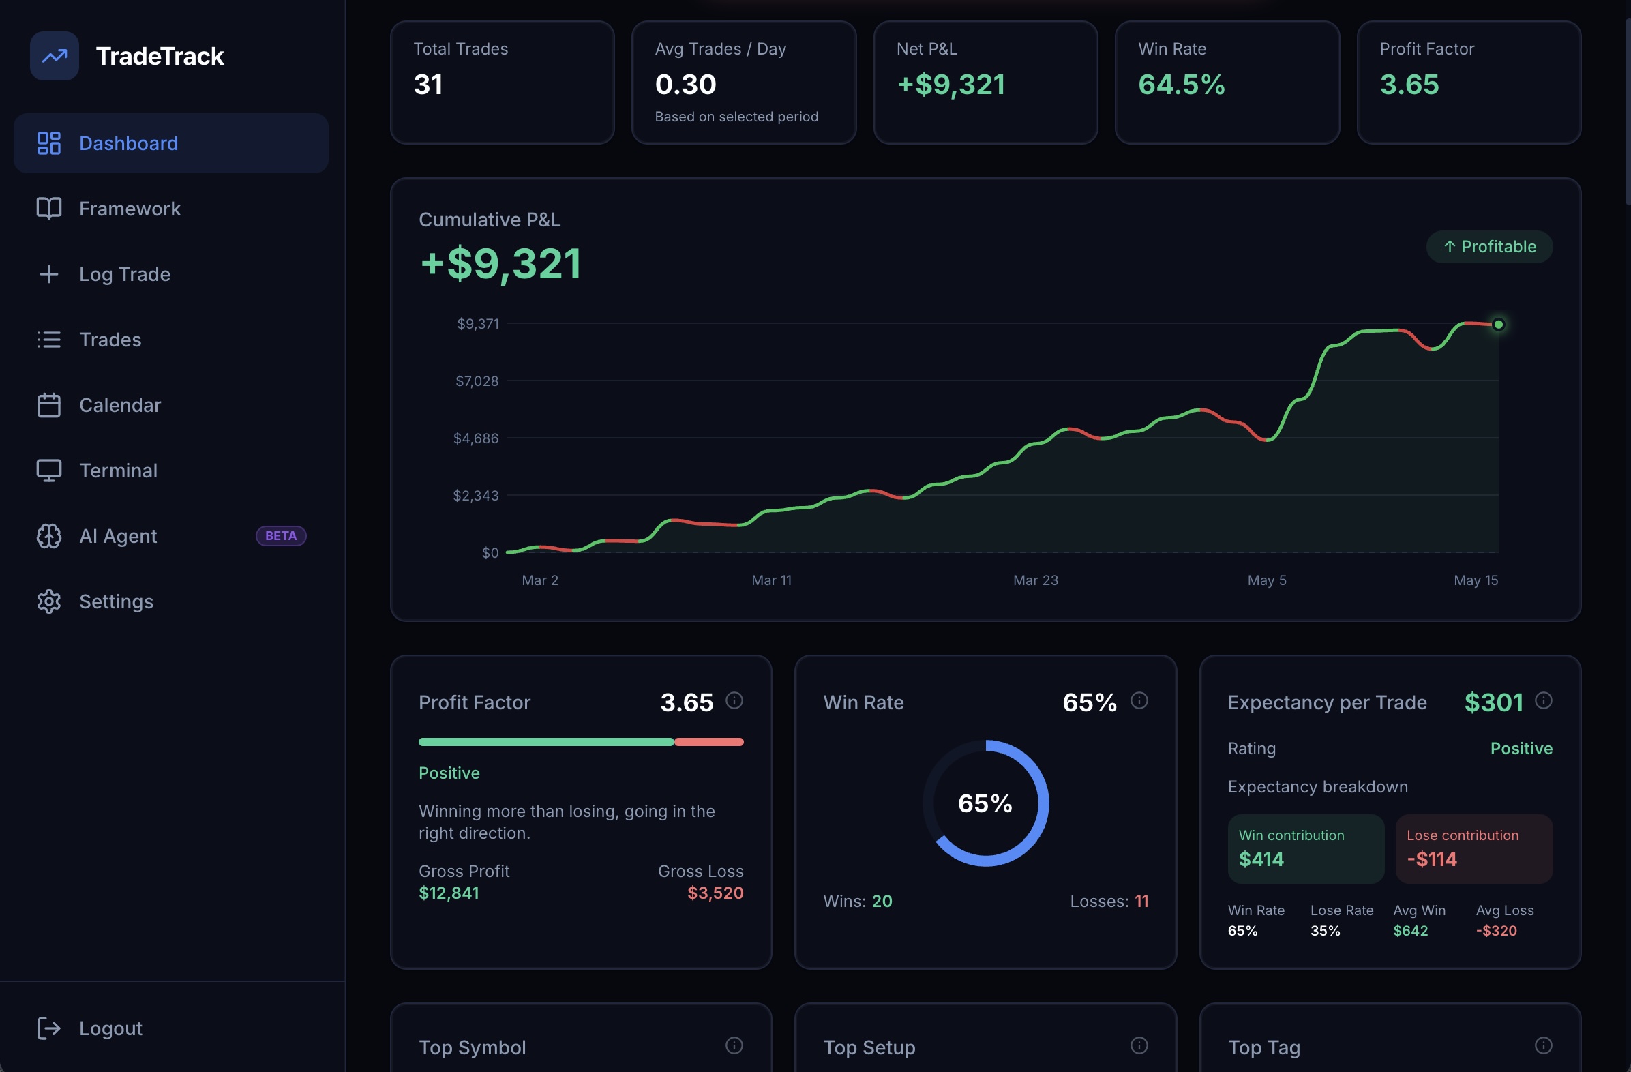Click the Rating Positive value
1631x1072 pixels.
tap(1521, 749)
